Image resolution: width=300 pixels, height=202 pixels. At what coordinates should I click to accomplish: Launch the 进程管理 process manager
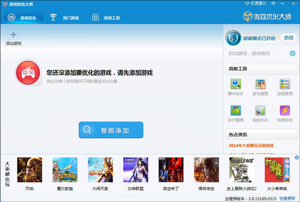pos(284,85)
